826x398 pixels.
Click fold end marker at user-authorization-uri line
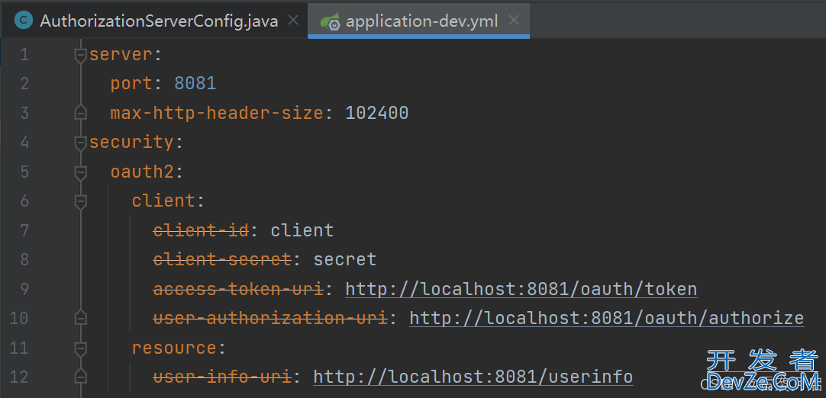pos(80,319)
